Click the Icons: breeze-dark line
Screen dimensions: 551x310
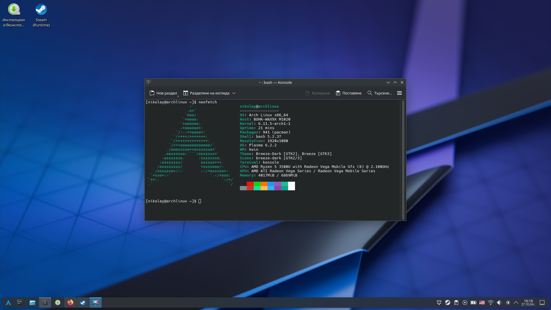[271, 158]
